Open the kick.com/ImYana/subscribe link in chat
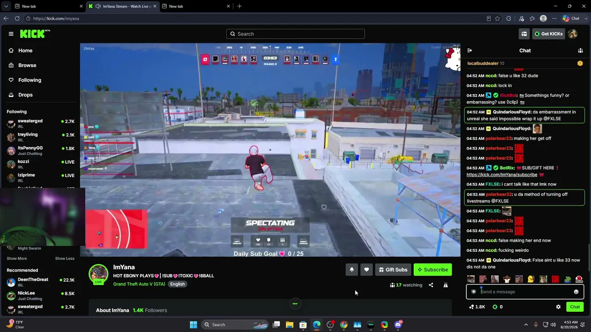 (502, 175)
